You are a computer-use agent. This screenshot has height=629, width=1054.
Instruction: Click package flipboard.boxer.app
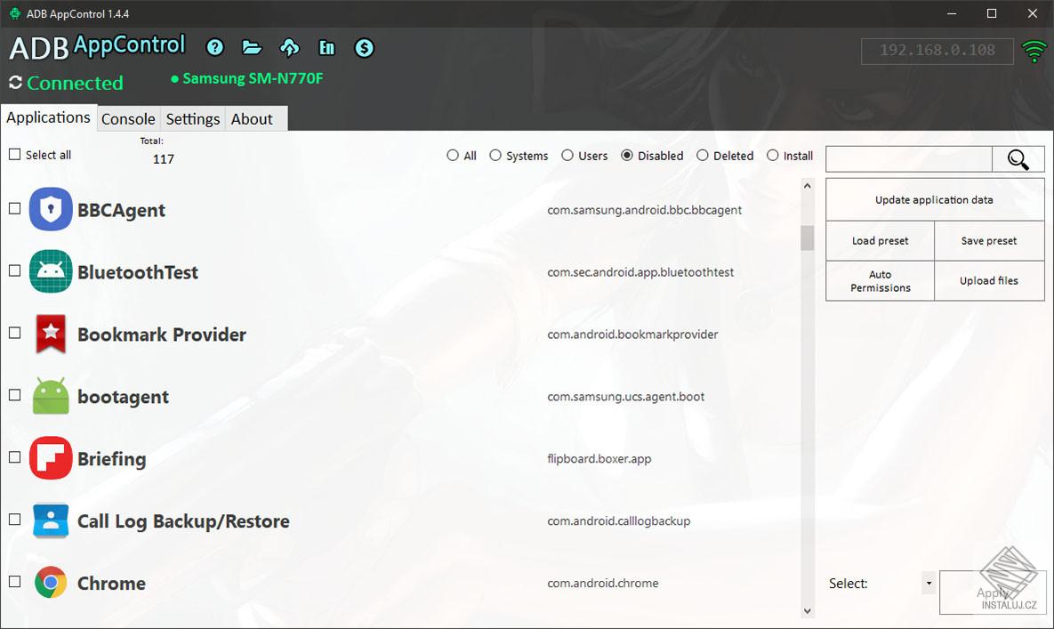tap(599, 458)
